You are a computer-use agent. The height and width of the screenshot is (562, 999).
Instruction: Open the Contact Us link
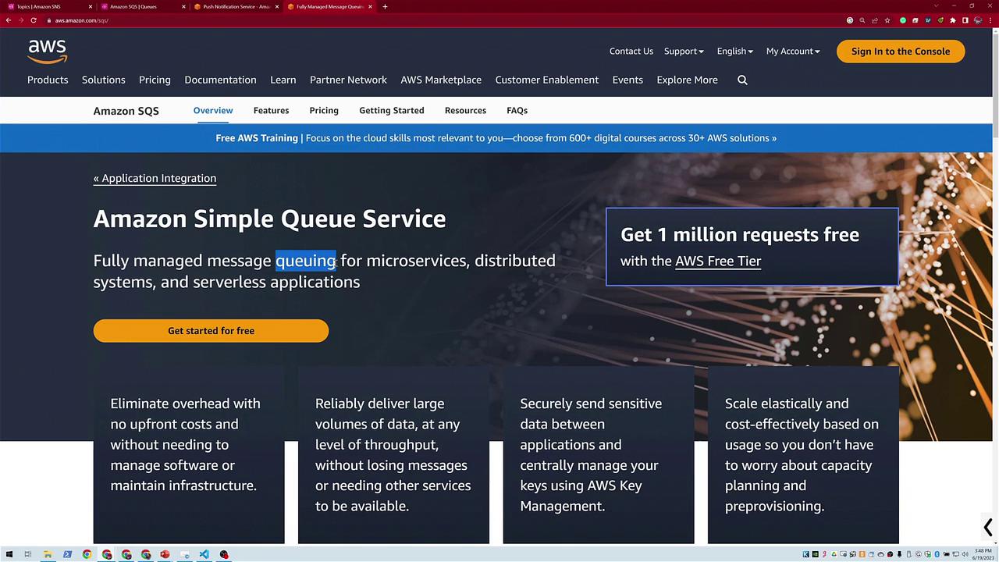631,52
